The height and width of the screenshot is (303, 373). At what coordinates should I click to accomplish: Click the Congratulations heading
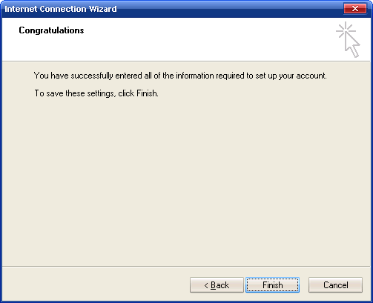(x=51, y=30)
